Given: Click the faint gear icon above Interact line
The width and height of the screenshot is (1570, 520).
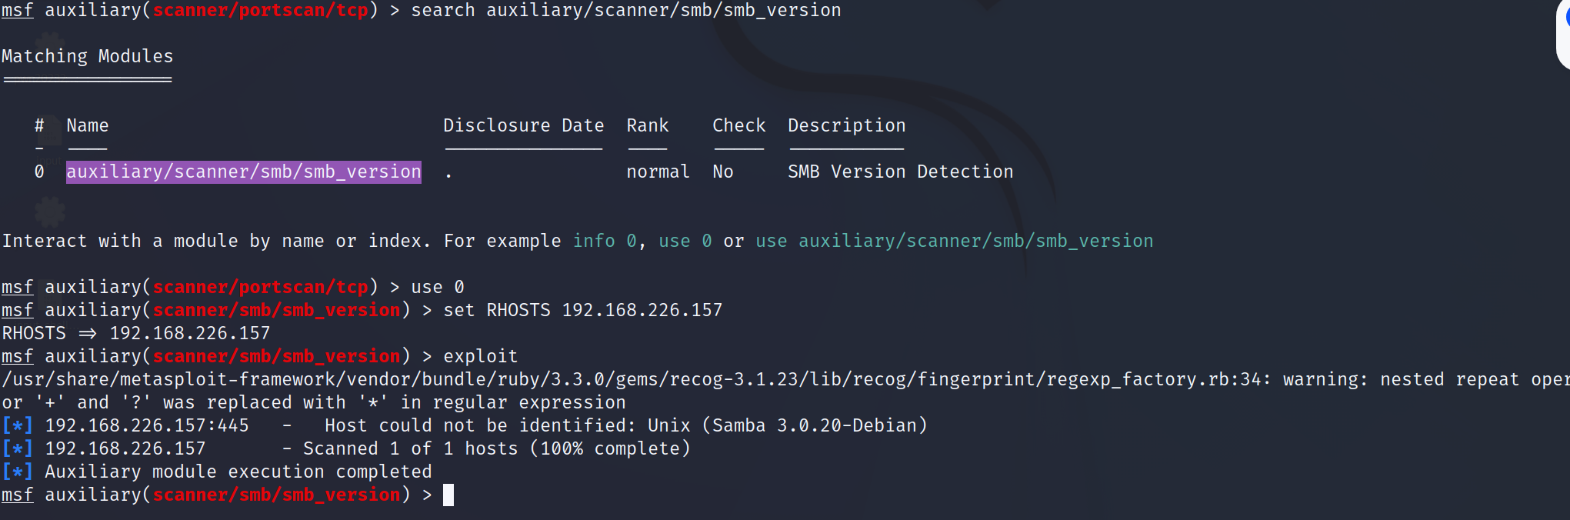Looking at the screenshot, I should click(x=50, y=211).
